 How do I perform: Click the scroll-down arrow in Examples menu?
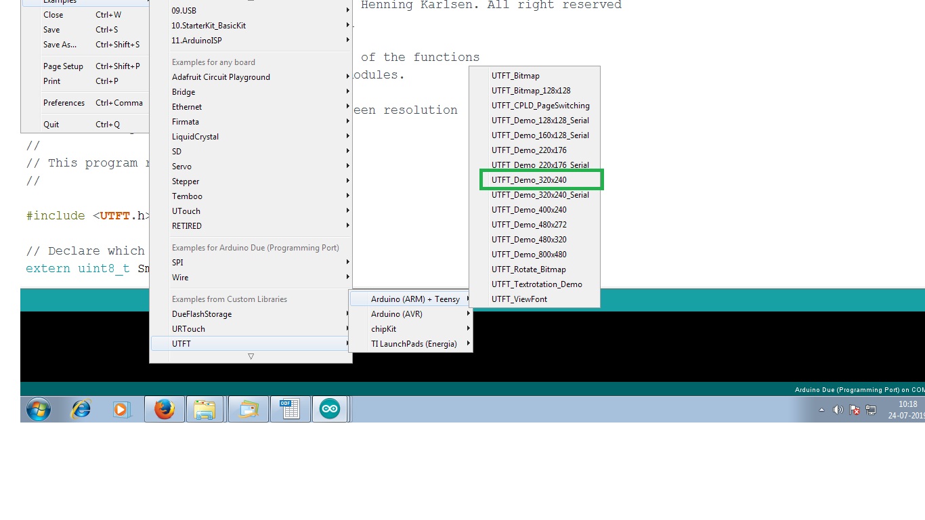point(251,356)
